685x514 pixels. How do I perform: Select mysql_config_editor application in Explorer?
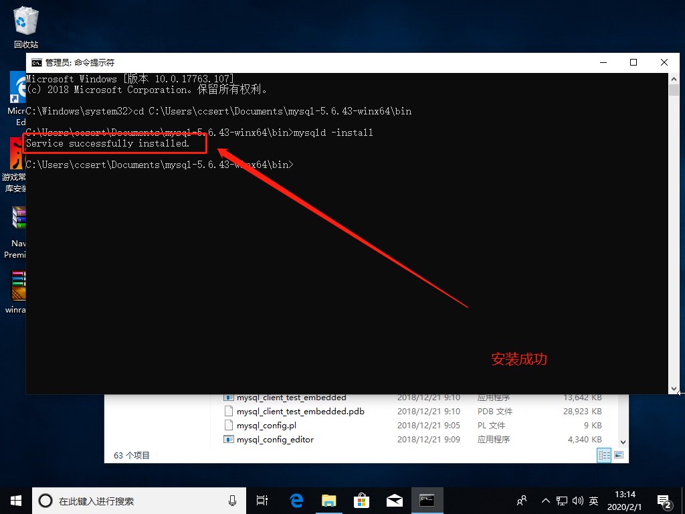(275, 439)
